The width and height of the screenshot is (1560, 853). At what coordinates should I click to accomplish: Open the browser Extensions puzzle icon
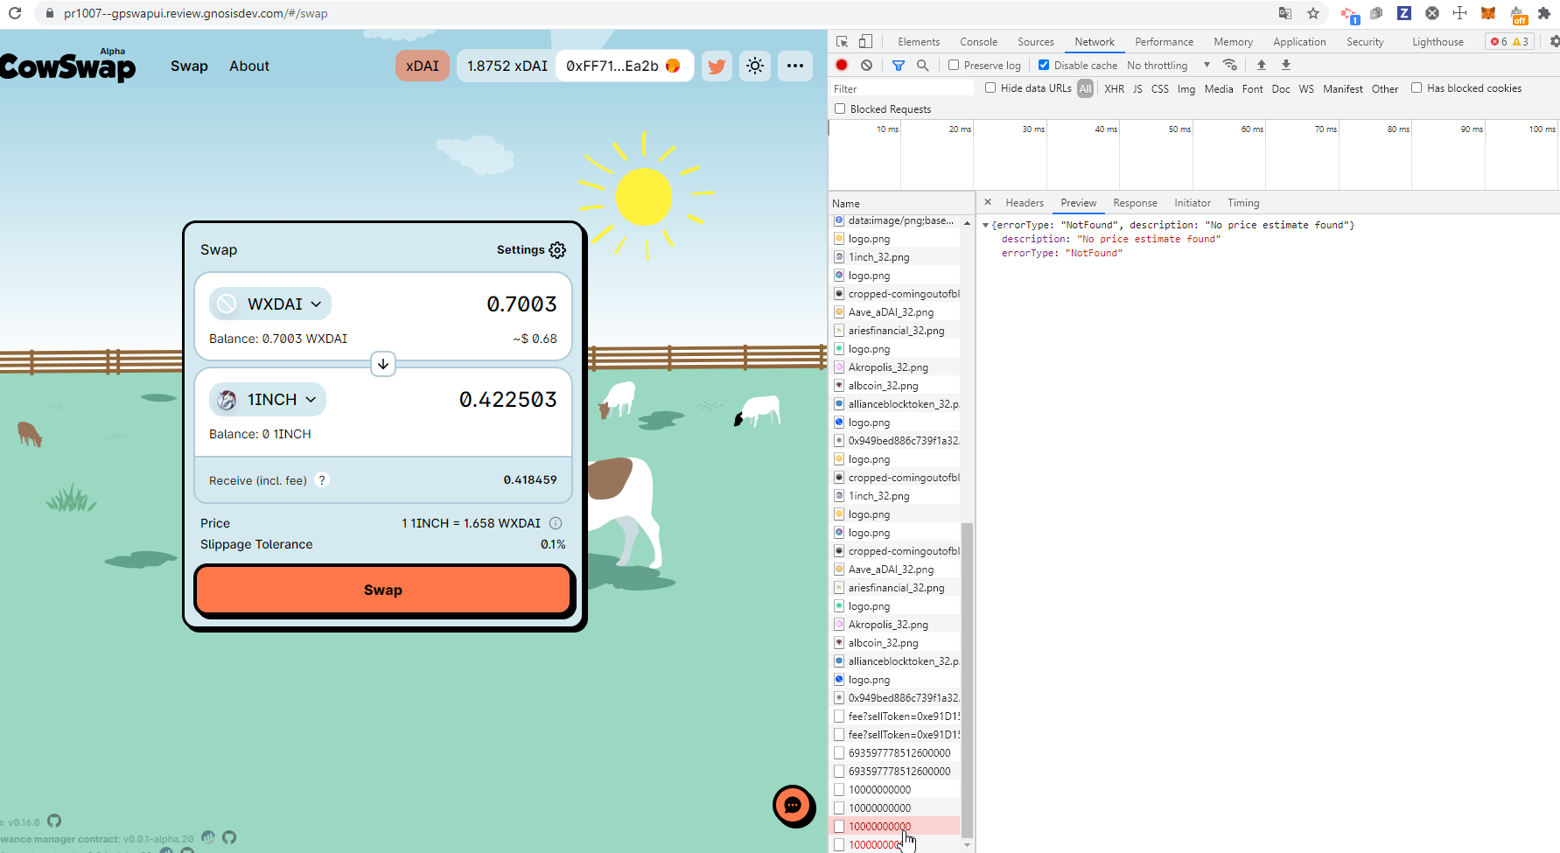click(x=1544, y=13)
